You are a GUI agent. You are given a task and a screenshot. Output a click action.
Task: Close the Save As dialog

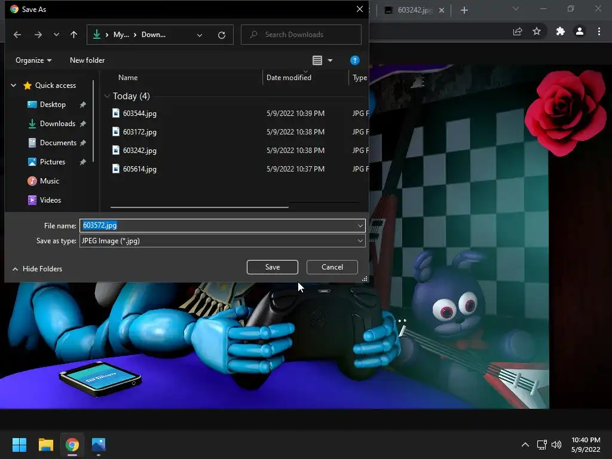coord(360,9)
